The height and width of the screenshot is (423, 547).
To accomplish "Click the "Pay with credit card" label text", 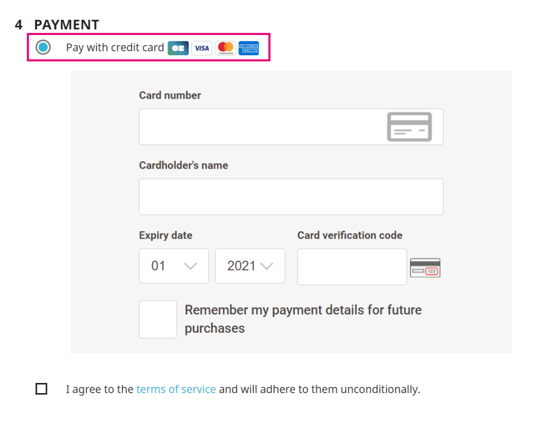I will [x=114, y=47].
